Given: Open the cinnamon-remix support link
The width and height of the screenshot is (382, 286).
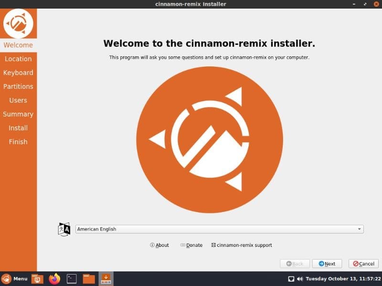Looking at the screenshot, I should [x=242, y=245].
